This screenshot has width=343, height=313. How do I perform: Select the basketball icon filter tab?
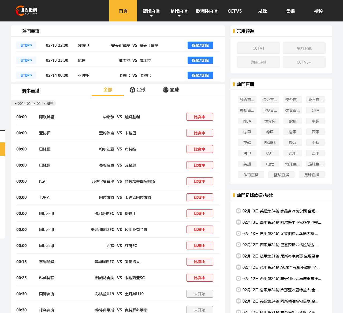pyautogui.click(x=171, y=90)
